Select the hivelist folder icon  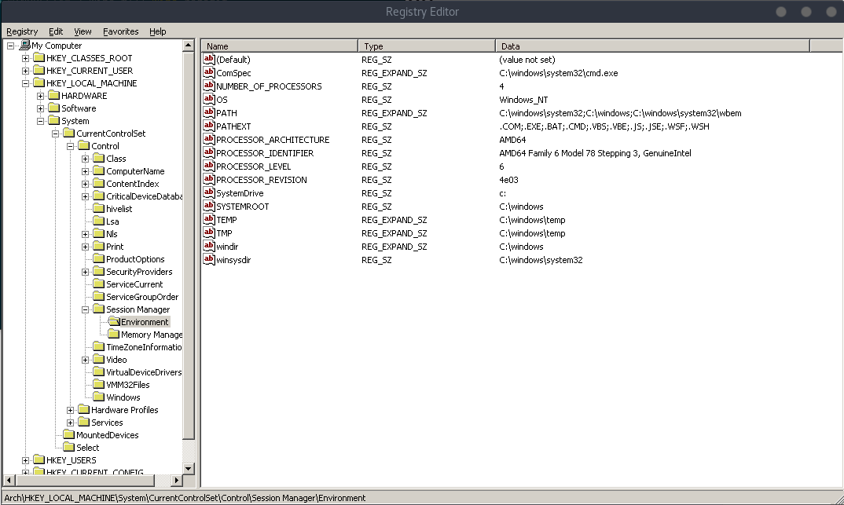[x=98, y=208]
